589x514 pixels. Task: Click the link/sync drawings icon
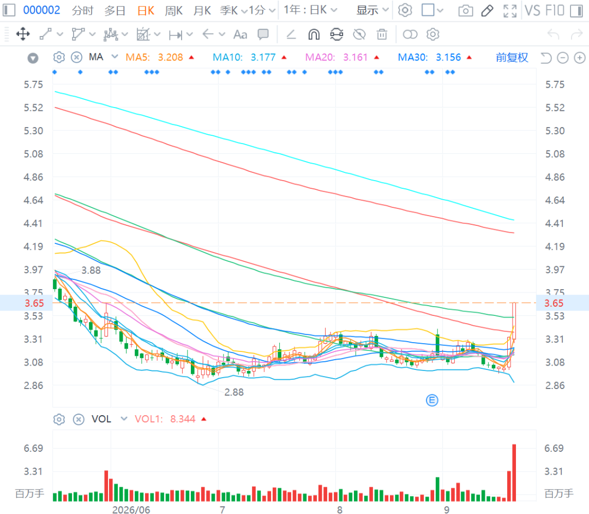pyautogui.click(x=336, y=34)
